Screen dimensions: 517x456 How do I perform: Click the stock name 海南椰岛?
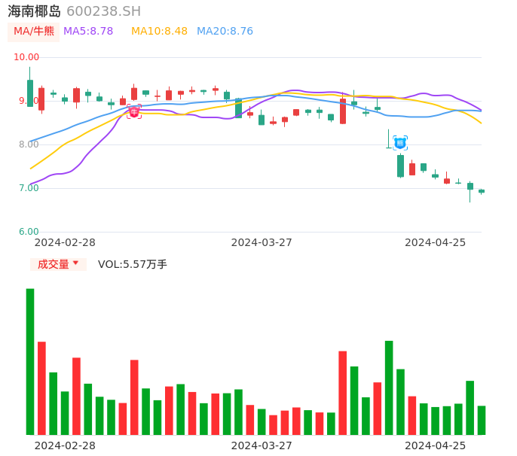[35, 11]
